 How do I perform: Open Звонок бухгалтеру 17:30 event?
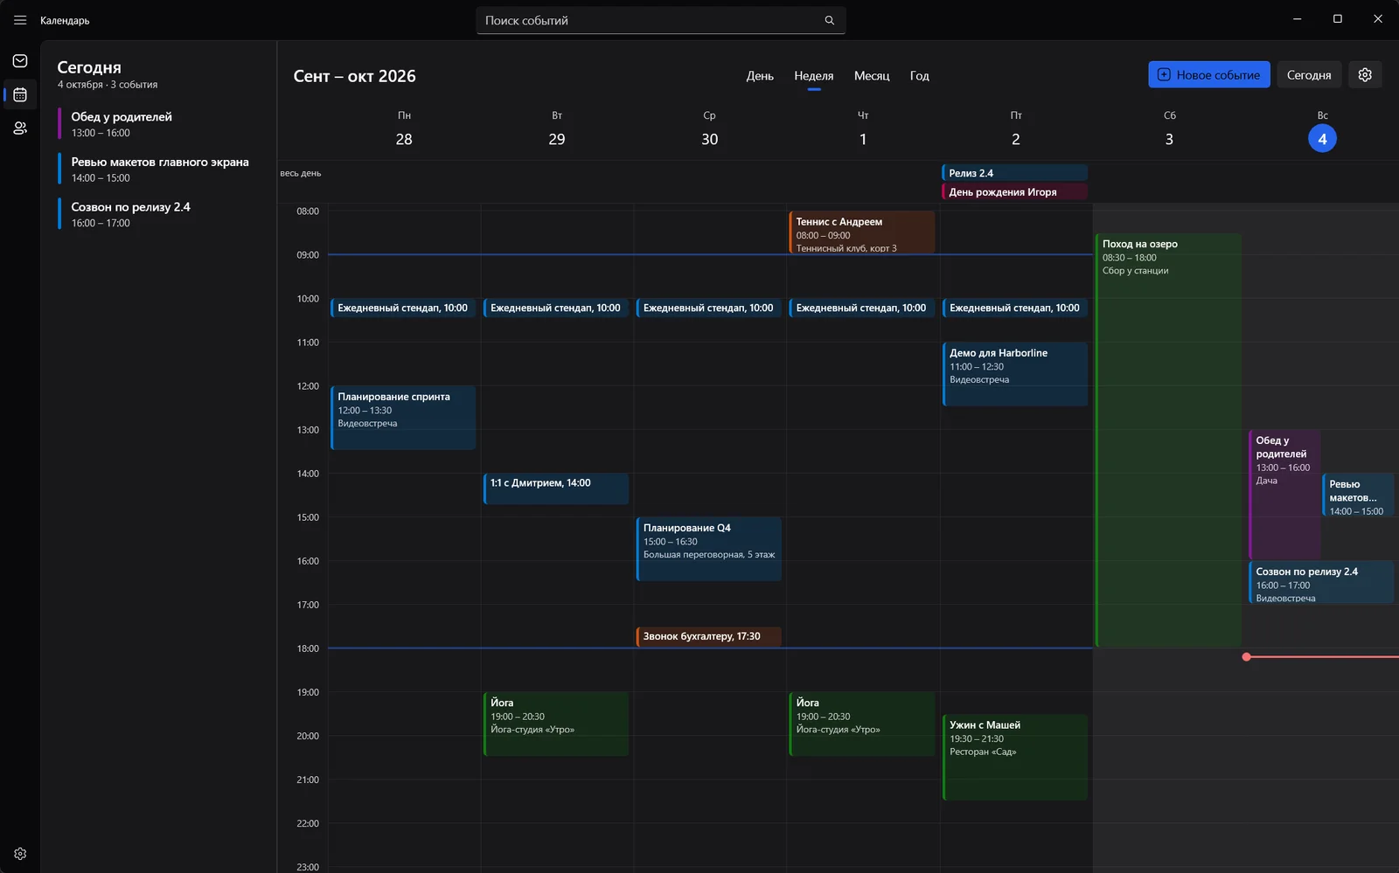709,636
